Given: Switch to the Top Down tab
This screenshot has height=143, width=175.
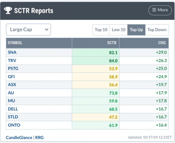Looking at the screenshot, I should pos(157,30).
